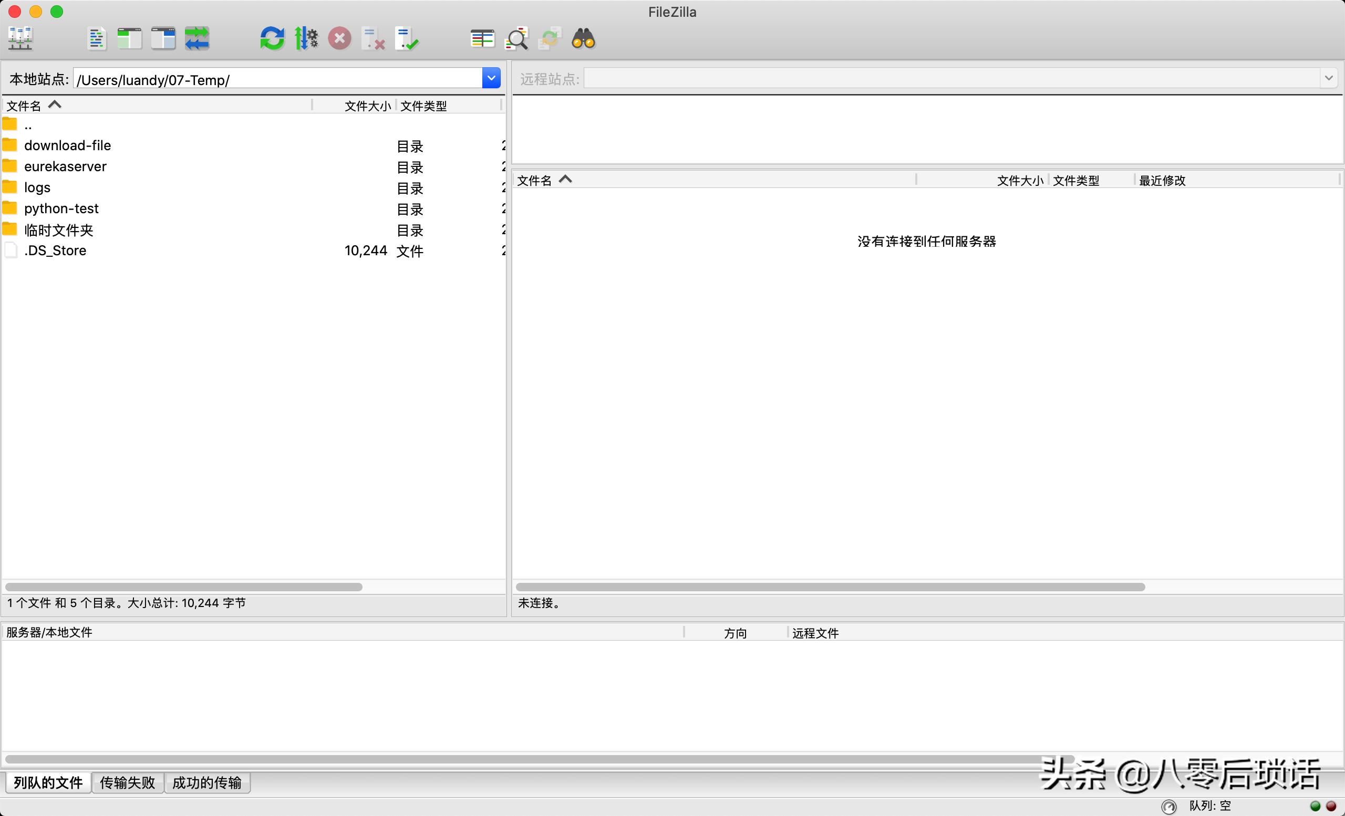Click inside the local site path field
Image resolution: width=1345 pixels, height=816 pixels.
pos(273,80)
